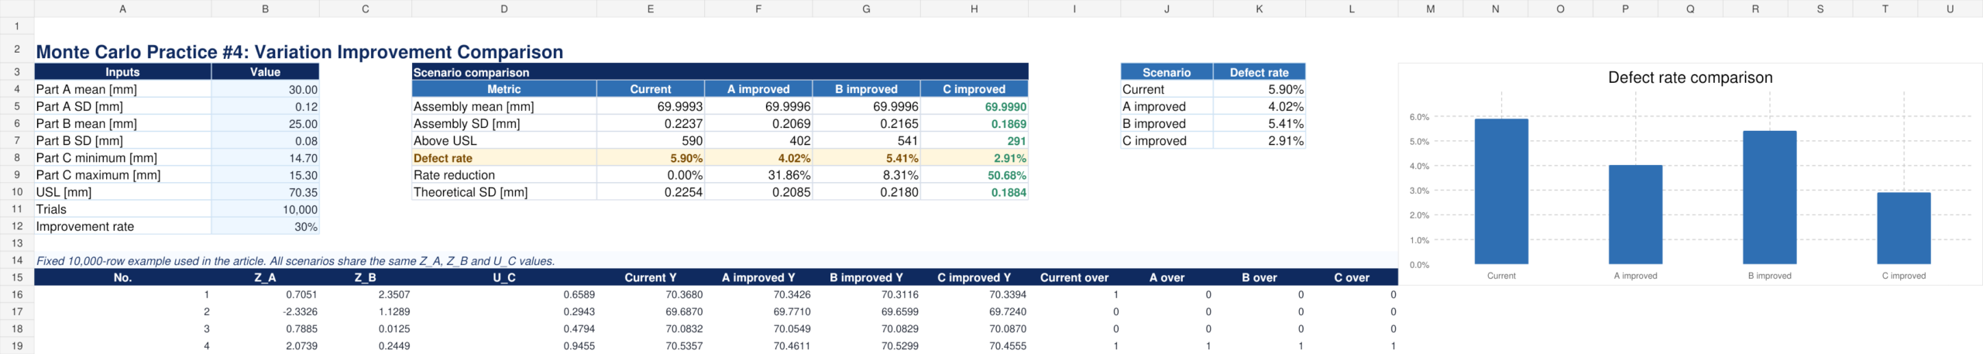Screen dimensions: 1983x354
Task: Click the Scenario header in summary table
Action: pos(1166,71)
